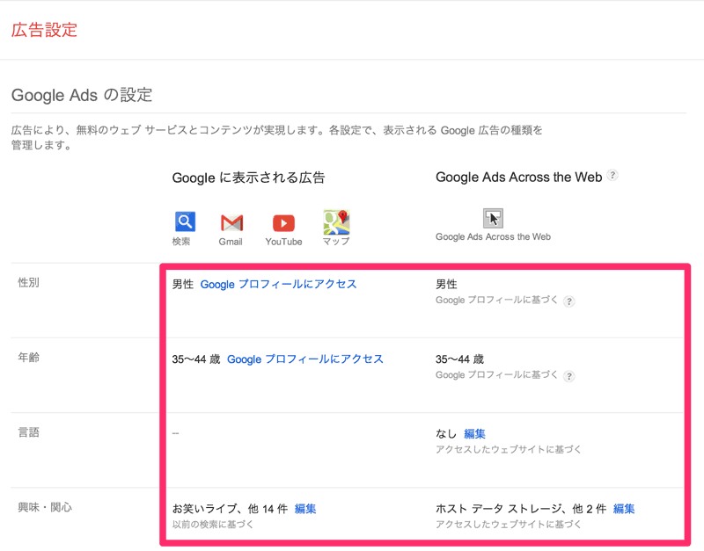
Task: Click the Gmail text label
Action: click(x=231, y=242)
